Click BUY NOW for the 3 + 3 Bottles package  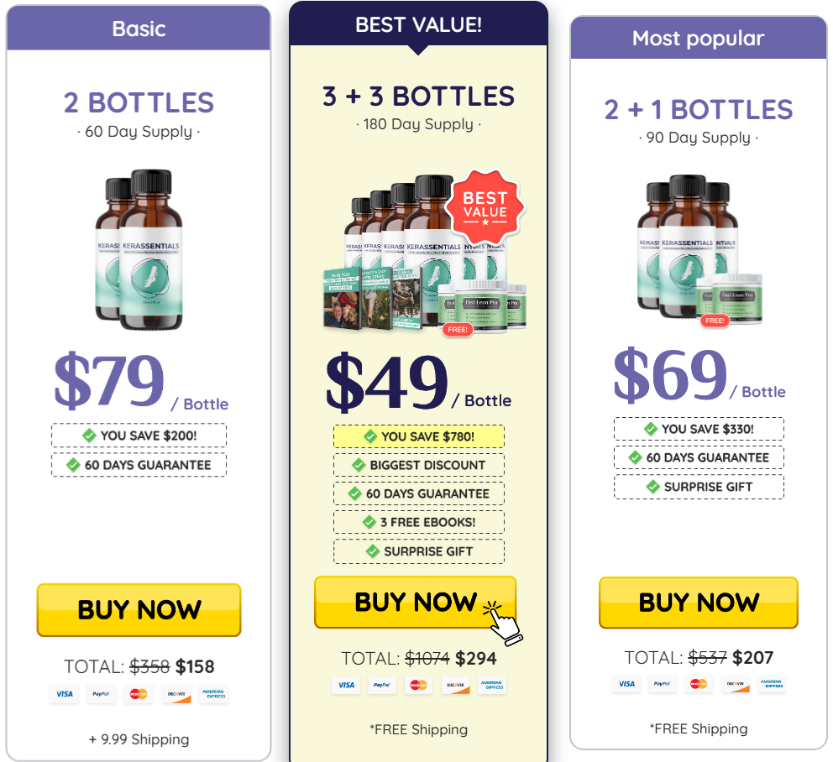415,603
